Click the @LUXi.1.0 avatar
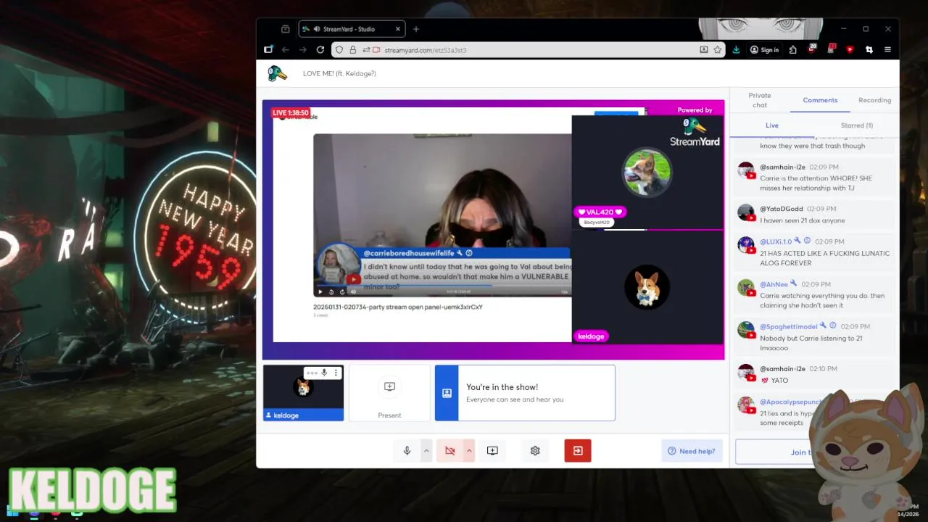This screenshot has width=928, height=522. coord(746,245)
